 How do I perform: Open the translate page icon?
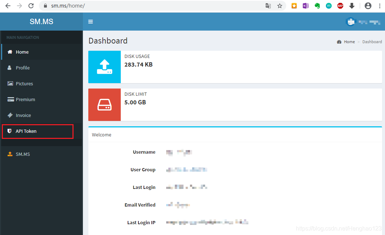(x=268, y=6)
